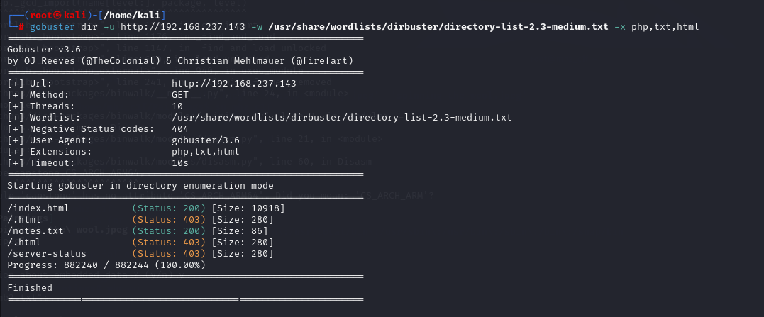
Task: Click the /server-status result entry
Action: pyautogui.click(x=45, y=253)
